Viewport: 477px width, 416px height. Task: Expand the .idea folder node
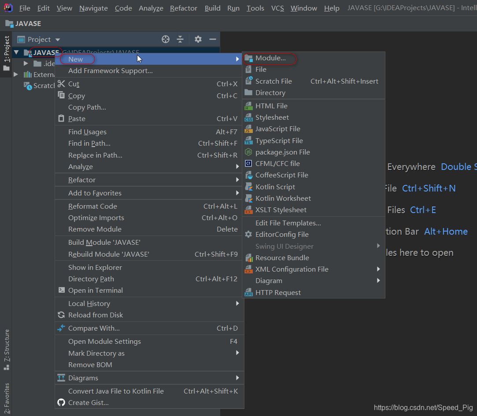click(x=26, y=63)
